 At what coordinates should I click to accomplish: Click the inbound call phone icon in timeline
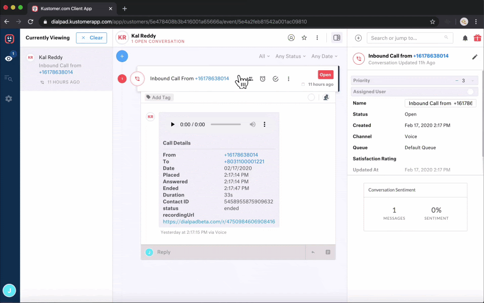137,79
